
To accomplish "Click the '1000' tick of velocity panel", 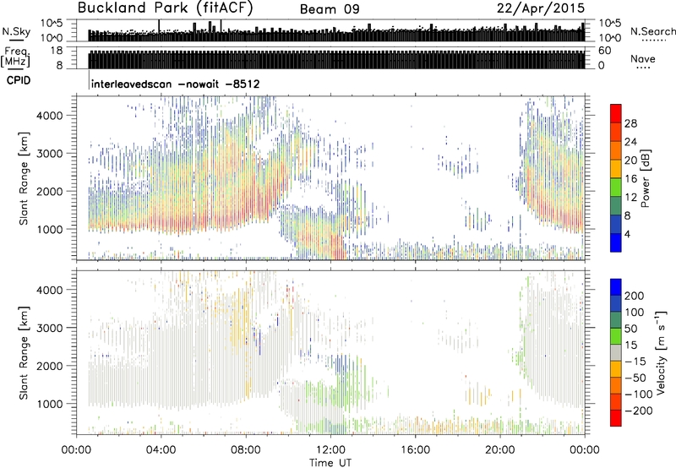I will (49, 404).
